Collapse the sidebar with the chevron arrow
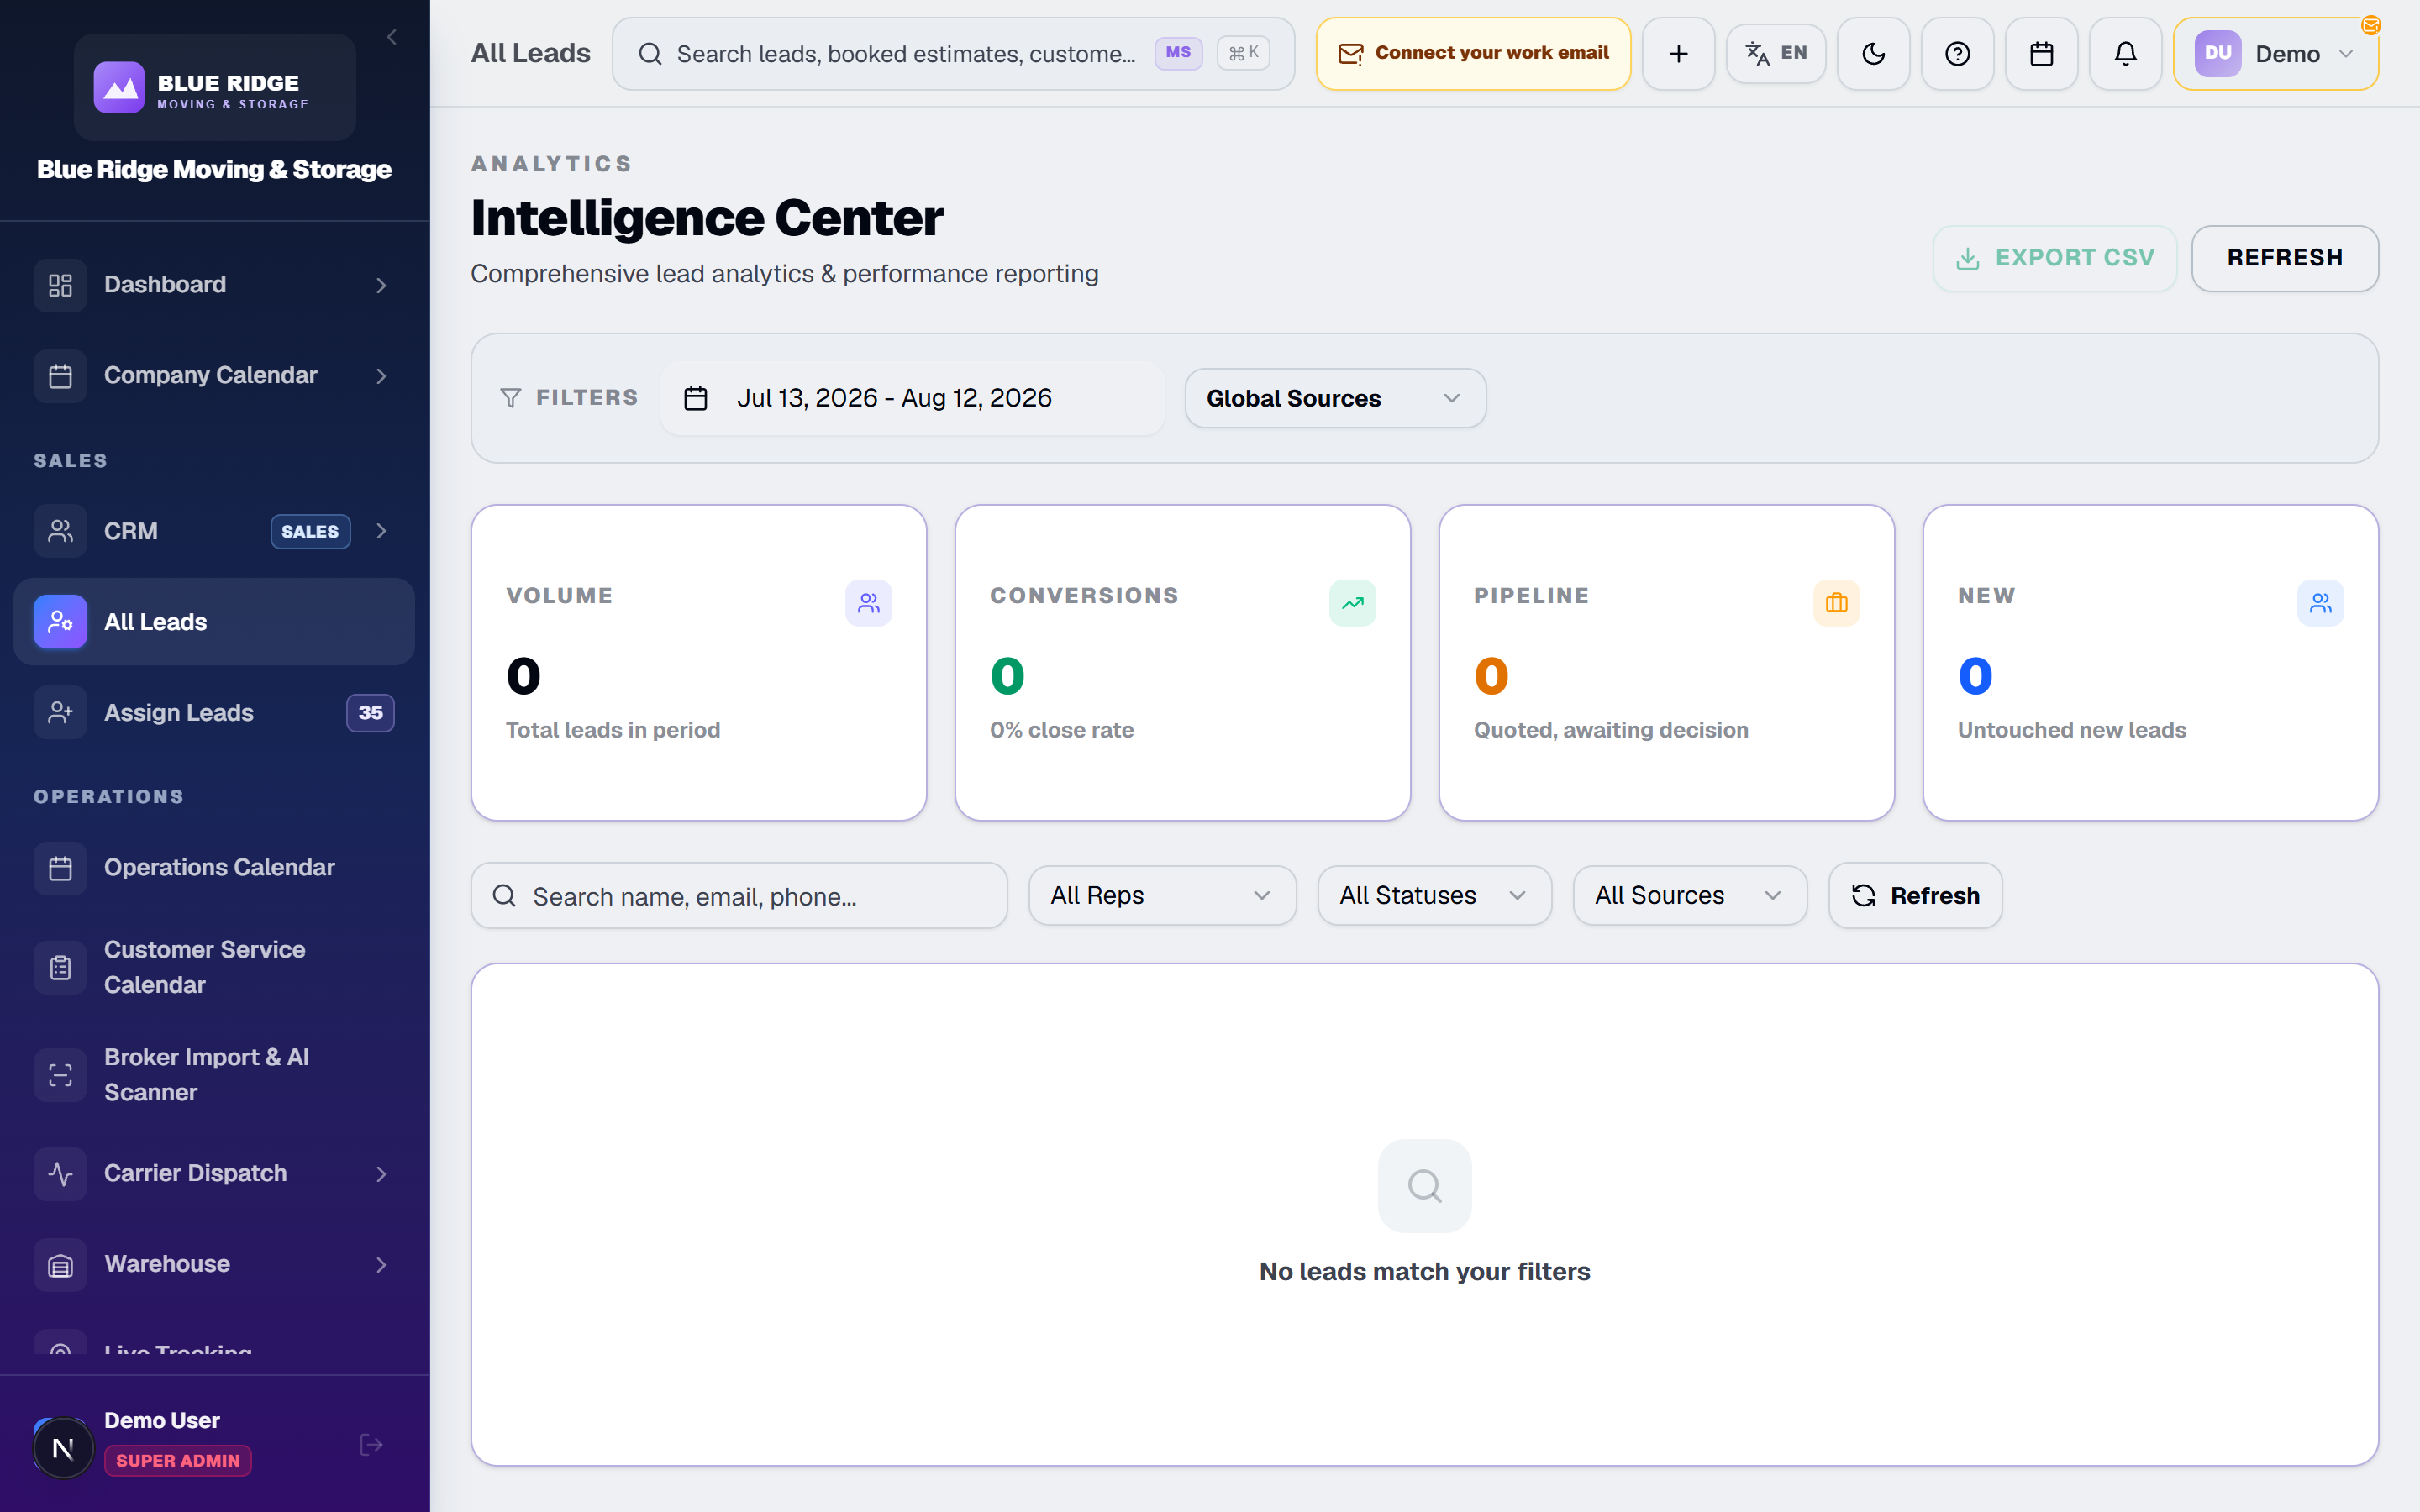Image resolution: width=2420 pixels, height=1512 pixels. point(392,37)
